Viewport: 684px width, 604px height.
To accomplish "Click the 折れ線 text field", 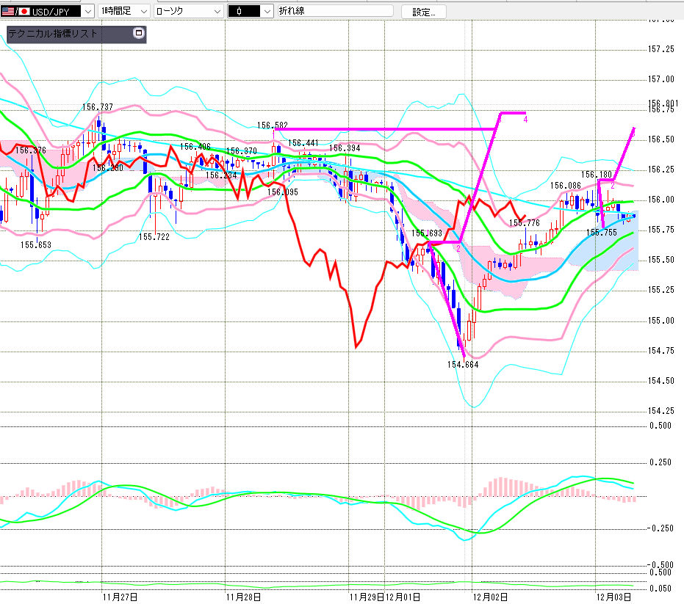I will pos(334,12).
